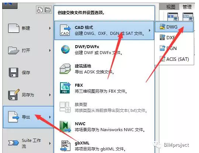Click the Save (保存) floppy disk icon

pos(13,73)
